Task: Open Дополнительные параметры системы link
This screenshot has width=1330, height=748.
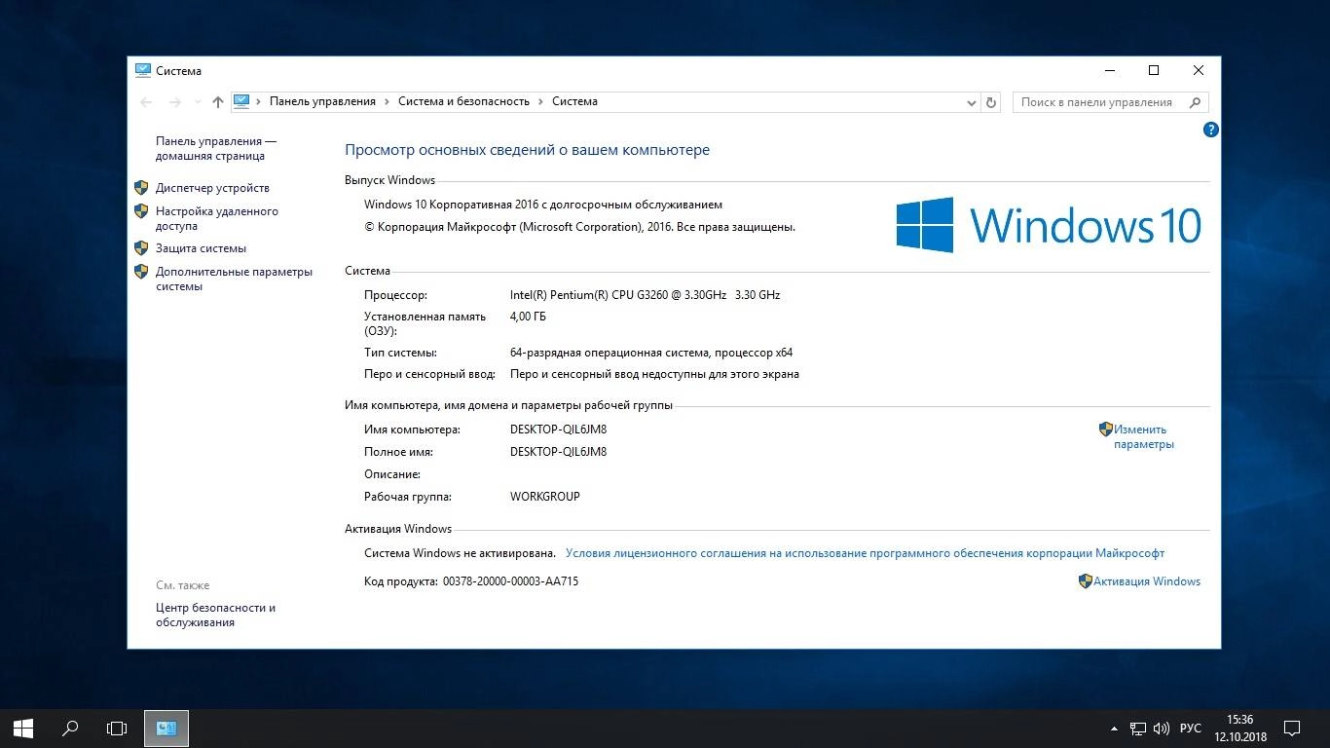Action: 234,279
